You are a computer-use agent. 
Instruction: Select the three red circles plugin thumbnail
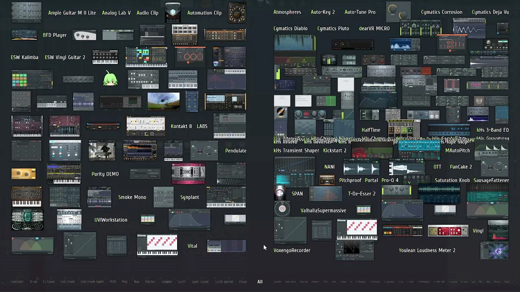[x=190, y=57]
